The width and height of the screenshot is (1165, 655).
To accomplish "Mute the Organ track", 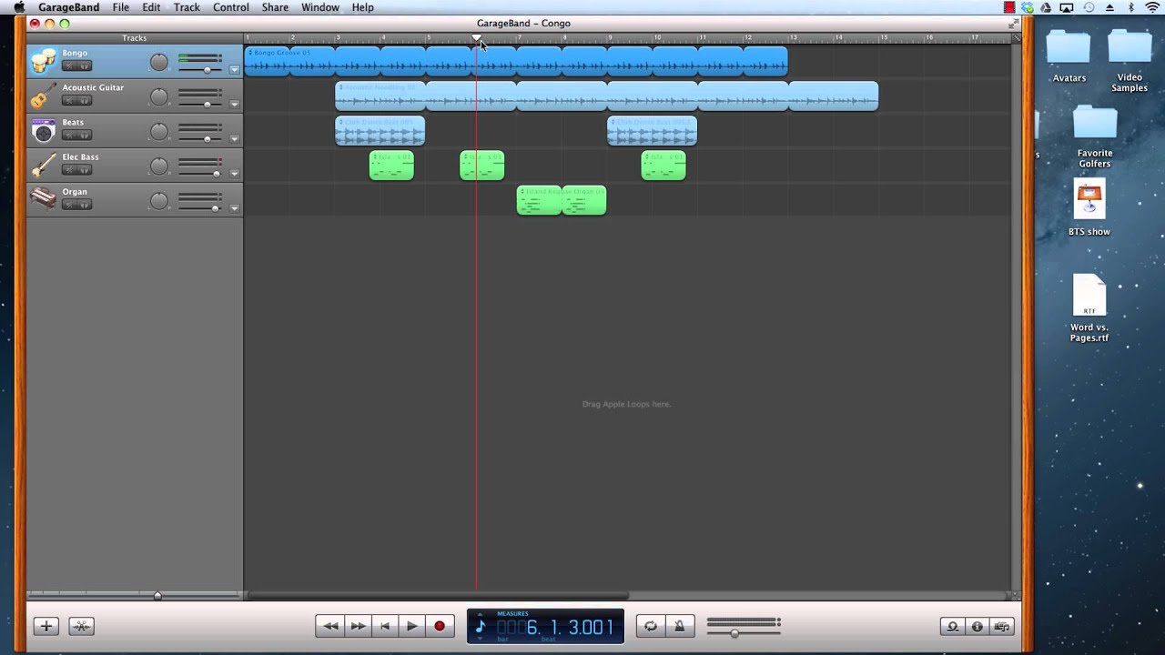I will tap(69, 205).
